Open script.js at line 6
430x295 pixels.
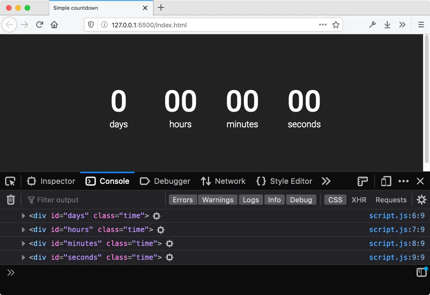click(396, 215)
